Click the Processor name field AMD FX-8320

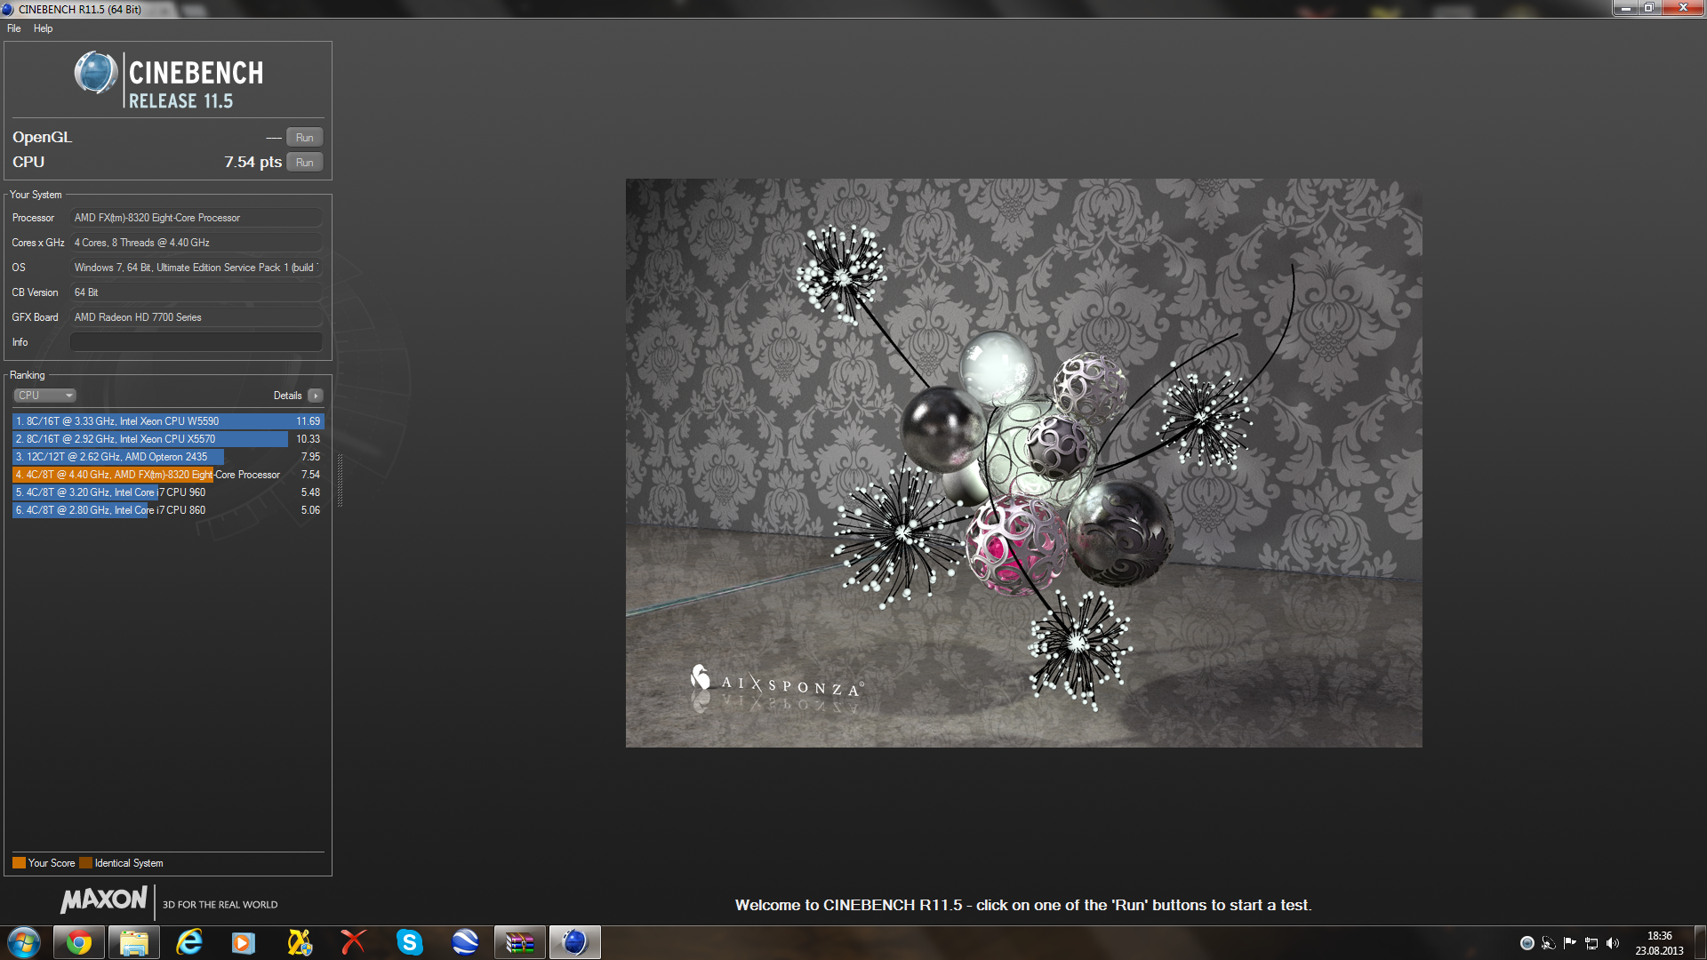click(x=196, y=218)
